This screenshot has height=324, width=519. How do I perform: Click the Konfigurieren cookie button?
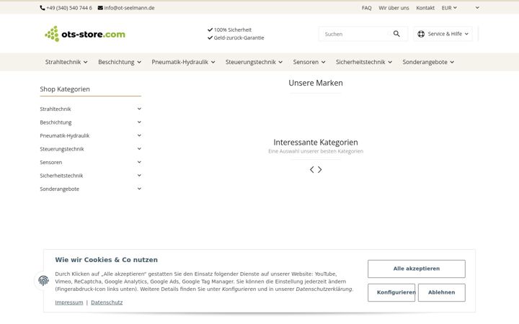click(391, 292)
